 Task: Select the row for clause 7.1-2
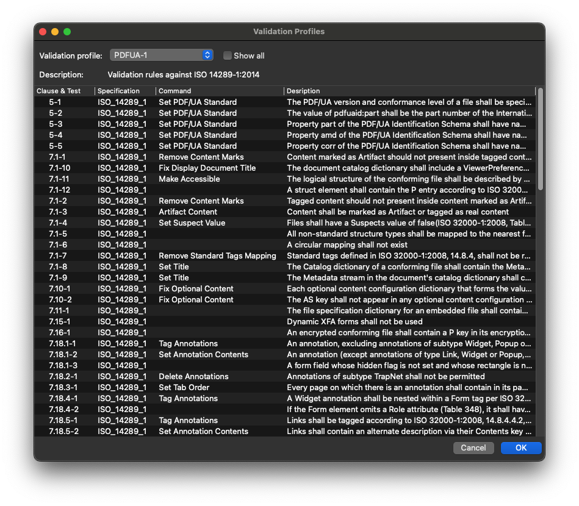coord(285,201)
